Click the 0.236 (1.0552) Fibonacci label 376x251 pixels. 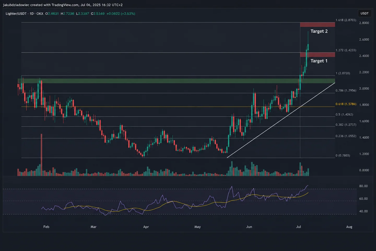pos(346,136)
